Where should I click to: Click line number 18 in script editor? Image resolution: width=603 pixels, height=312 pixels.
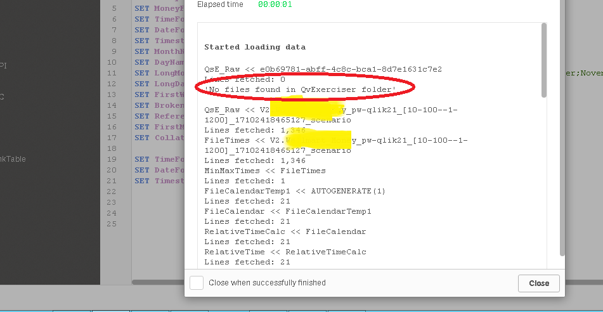point(112,148)
